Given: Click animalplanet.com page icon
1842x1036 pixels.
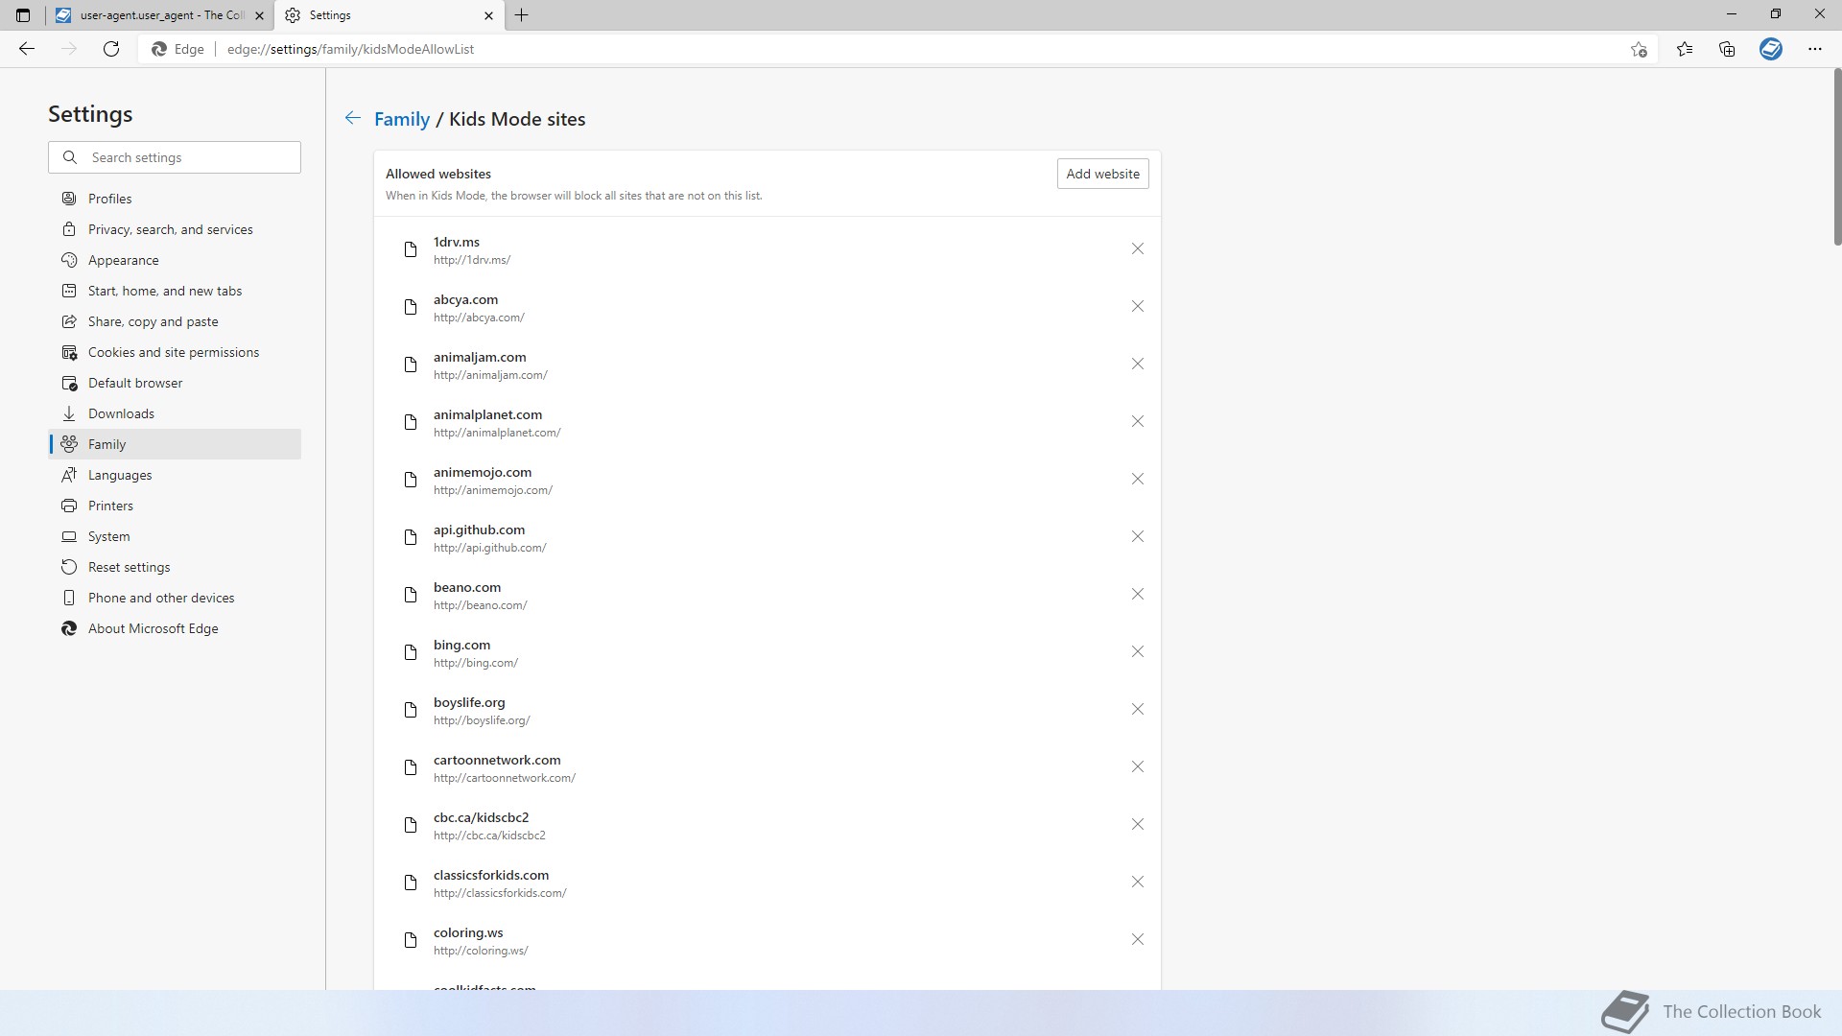Looking at the screenshot, I should (411, 422).
